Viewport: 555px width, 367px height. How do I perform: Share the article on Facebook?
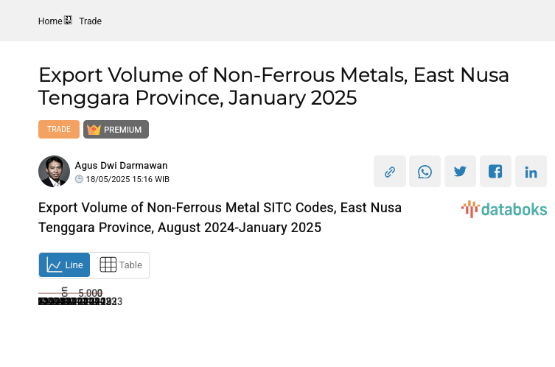495,172
